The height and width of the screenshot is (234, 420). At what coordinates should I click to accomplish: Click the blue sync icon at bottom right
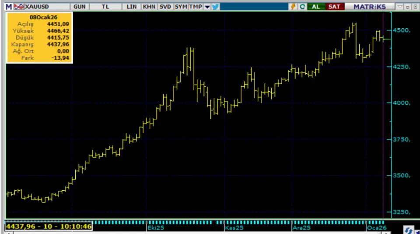(x=408, y=230)
